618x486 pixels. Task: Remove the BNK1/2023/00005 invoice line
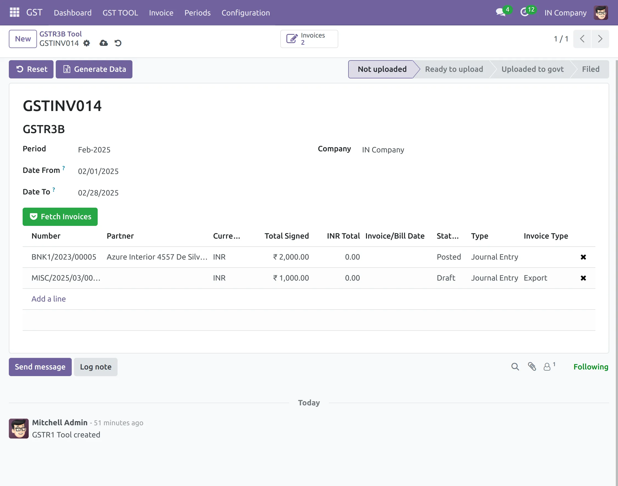pos(583,257)
